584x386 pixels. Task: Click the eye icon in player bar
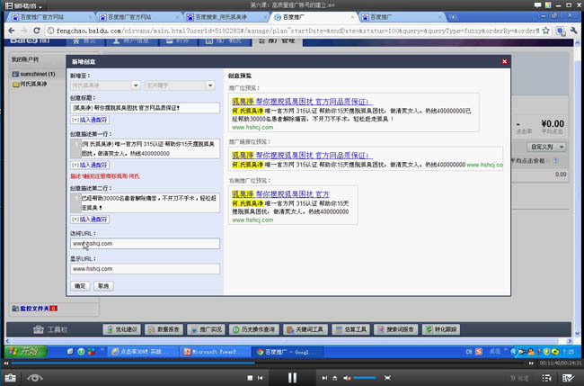click(x=35, y=378)
